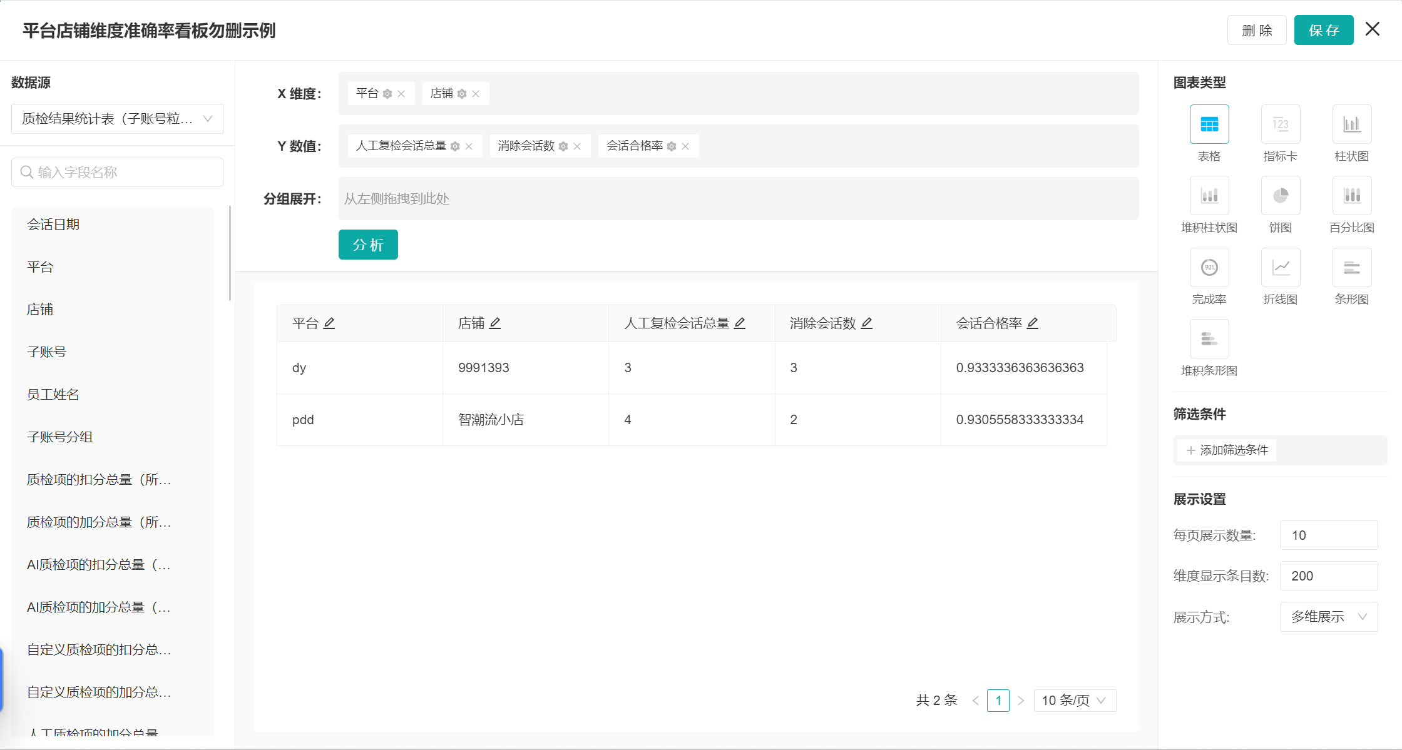Open the 数据源 dropdown 质检结果统计表
Viewport: 1402px width, 750px height.
117,119
